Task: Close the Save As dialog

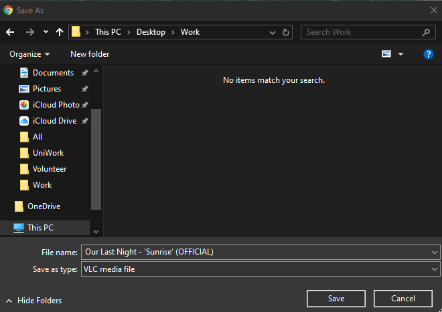Action: [x=434, y=11]
